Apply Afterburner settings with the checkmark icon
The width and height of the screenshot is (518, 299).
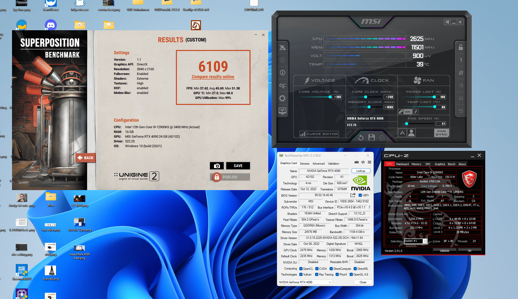click(x=382, y=138)
